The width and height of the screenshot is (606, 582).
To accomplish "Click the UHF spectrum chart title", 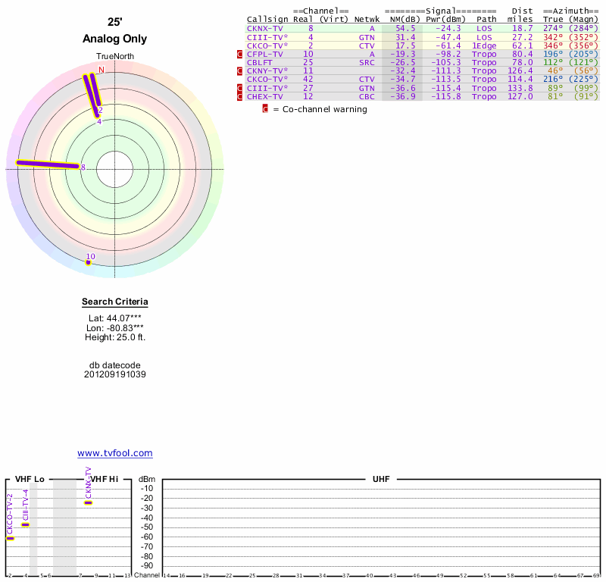I will click(x=380, y=480).
